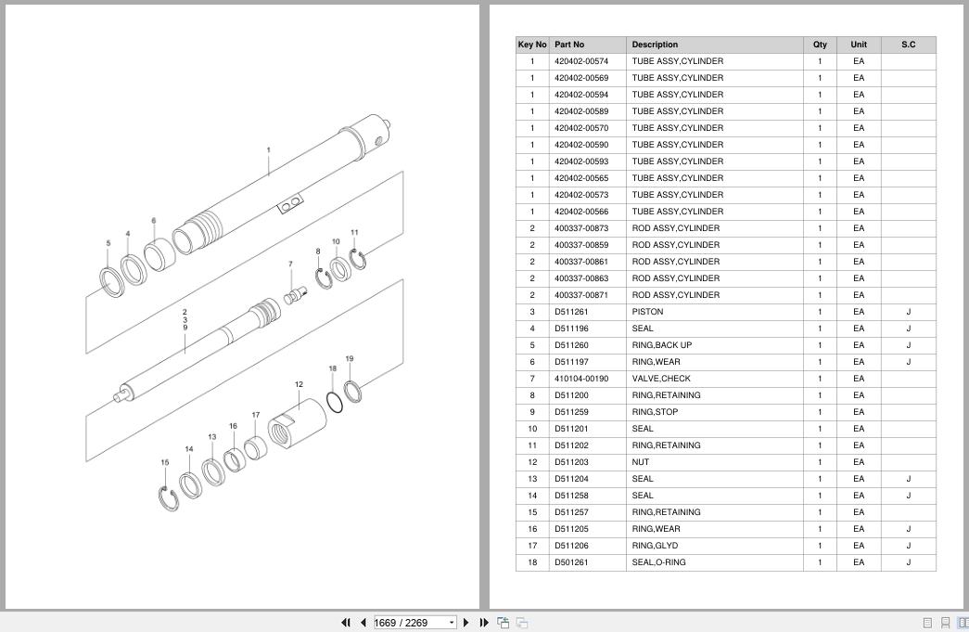Select part number 420402-00569

pyautogui.click(x=580, y=78)
